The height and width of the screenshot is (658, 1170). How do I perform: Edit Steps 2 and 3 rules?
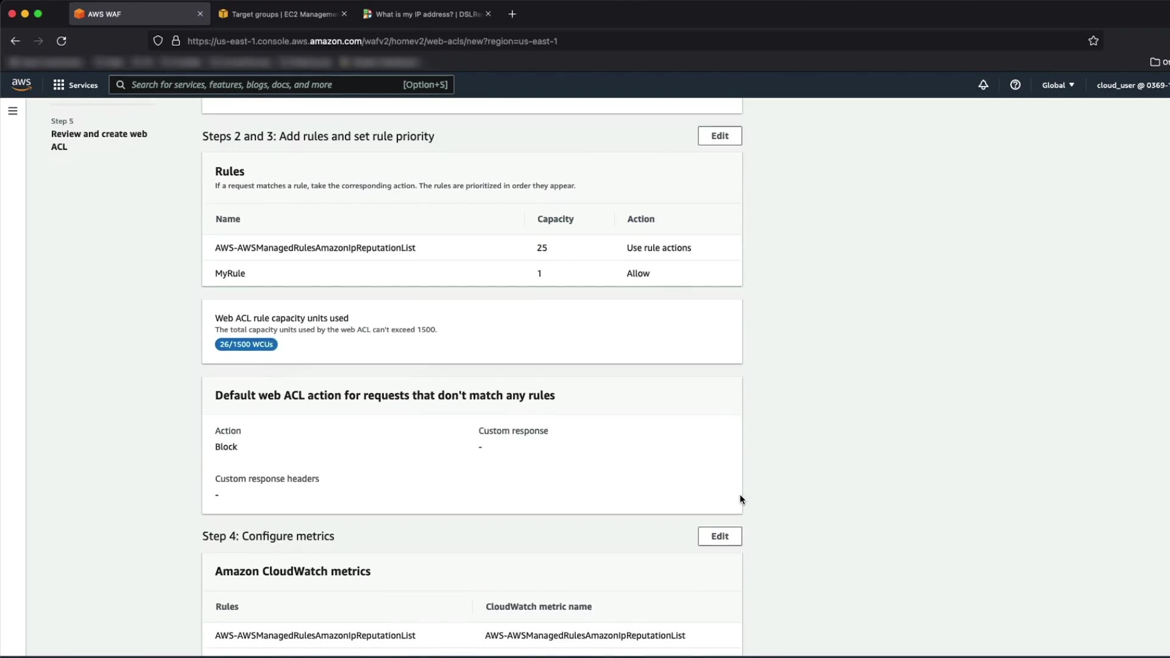pyautogui.click(x=719, y=136)
